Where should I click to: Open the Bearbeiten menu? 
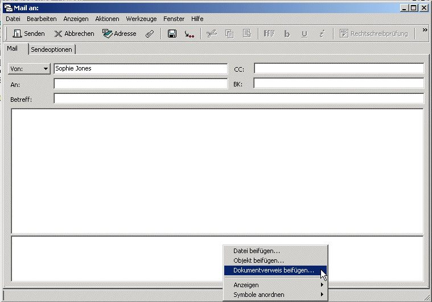(42, 19)
